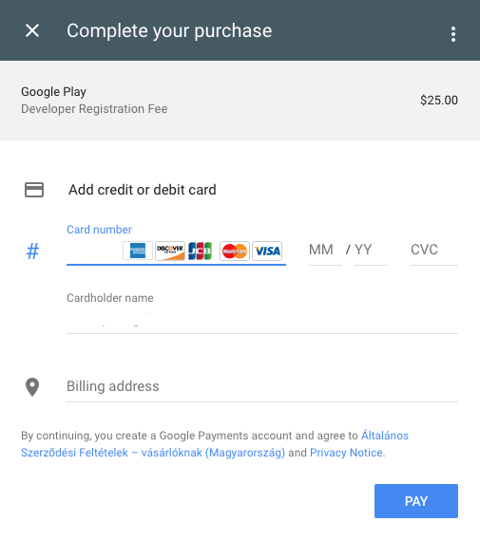The width and height of the screenshot is (480, 540).
Task: Select the YY expiry year field
Action: [x=371, y=250]
